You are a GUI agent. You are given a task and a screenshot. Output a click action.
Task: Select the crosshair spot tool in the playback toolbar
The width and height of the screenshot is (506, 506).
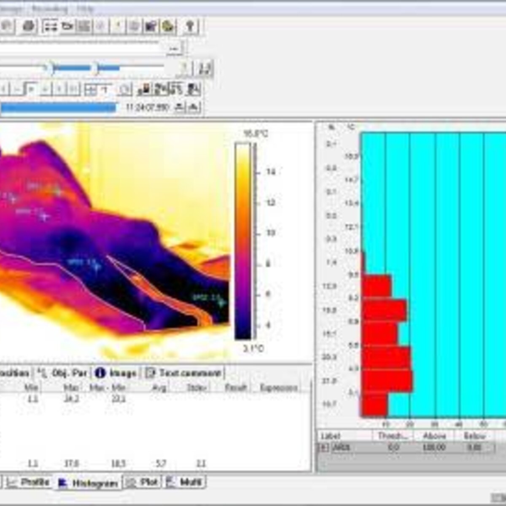coord(91,89)
